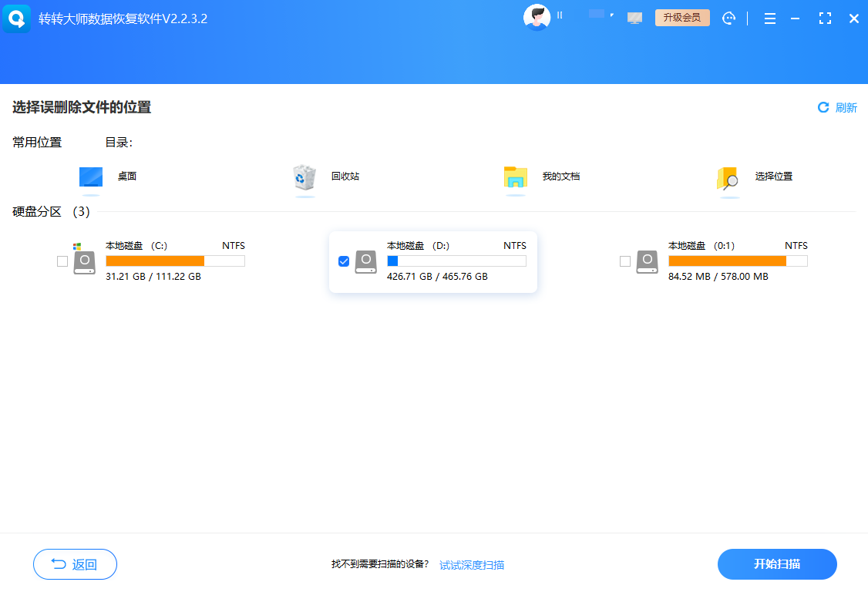Click the 试试深度扫描 deep scan link
Image resolution: width=868 pixels, height=592 pixels.
coord(473,564)
